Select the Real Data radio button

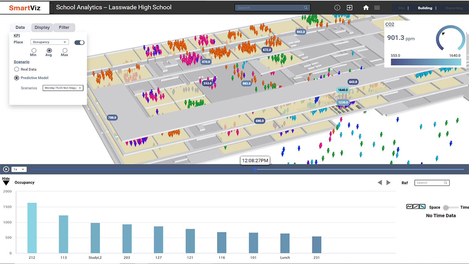pyautogui.click(x=17, y=69)
